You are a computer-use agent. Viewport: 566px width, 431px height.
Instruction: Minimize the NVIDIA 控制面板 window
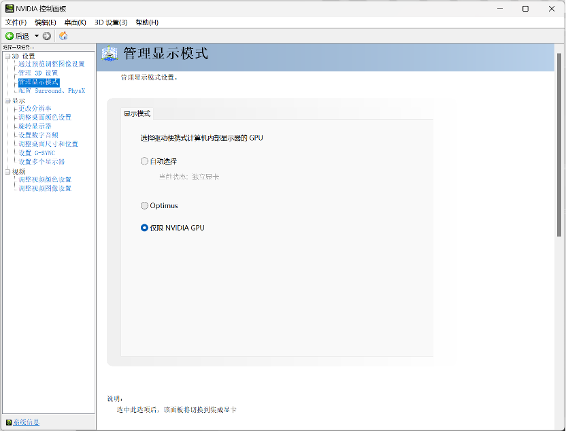point(500,9)
